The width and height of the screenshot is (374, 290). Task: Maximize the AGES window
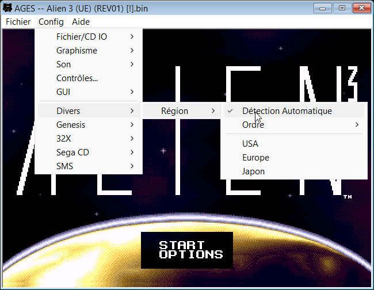[342, 9]
